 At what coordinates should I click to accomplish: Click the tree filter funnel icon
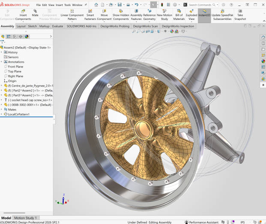(x=2, y=42)
